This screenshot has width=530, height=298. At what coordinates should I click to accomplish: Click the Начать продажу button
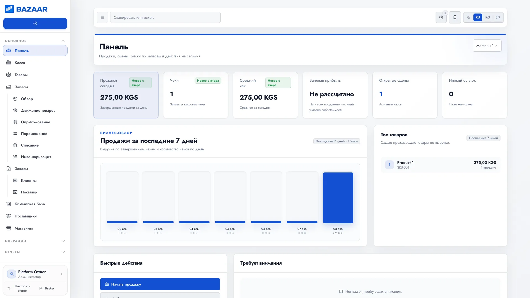(160, 284)
